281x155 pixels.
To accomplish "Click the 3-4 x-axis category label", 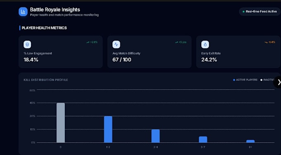I will (x=155, y=147).
